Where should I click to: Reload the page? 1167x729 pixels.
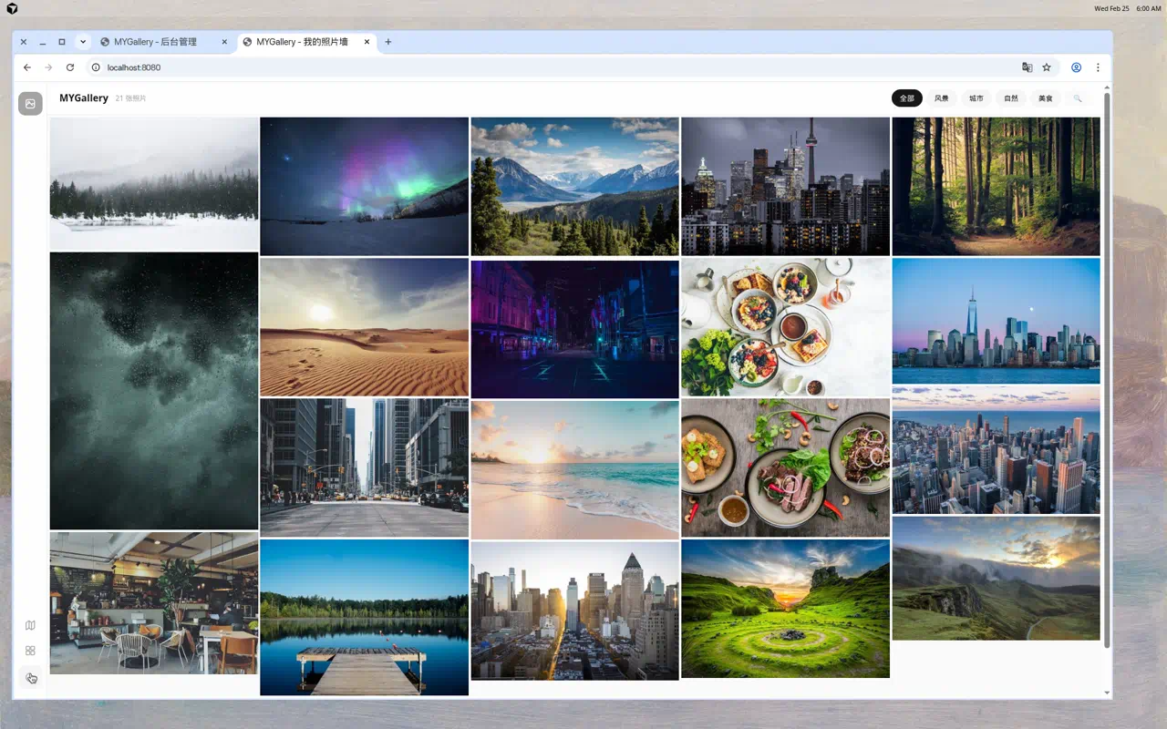[70, 67]
